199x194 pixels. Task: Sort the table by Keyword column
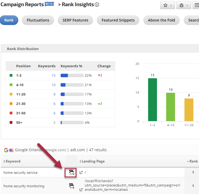click(x=12, y=161)
